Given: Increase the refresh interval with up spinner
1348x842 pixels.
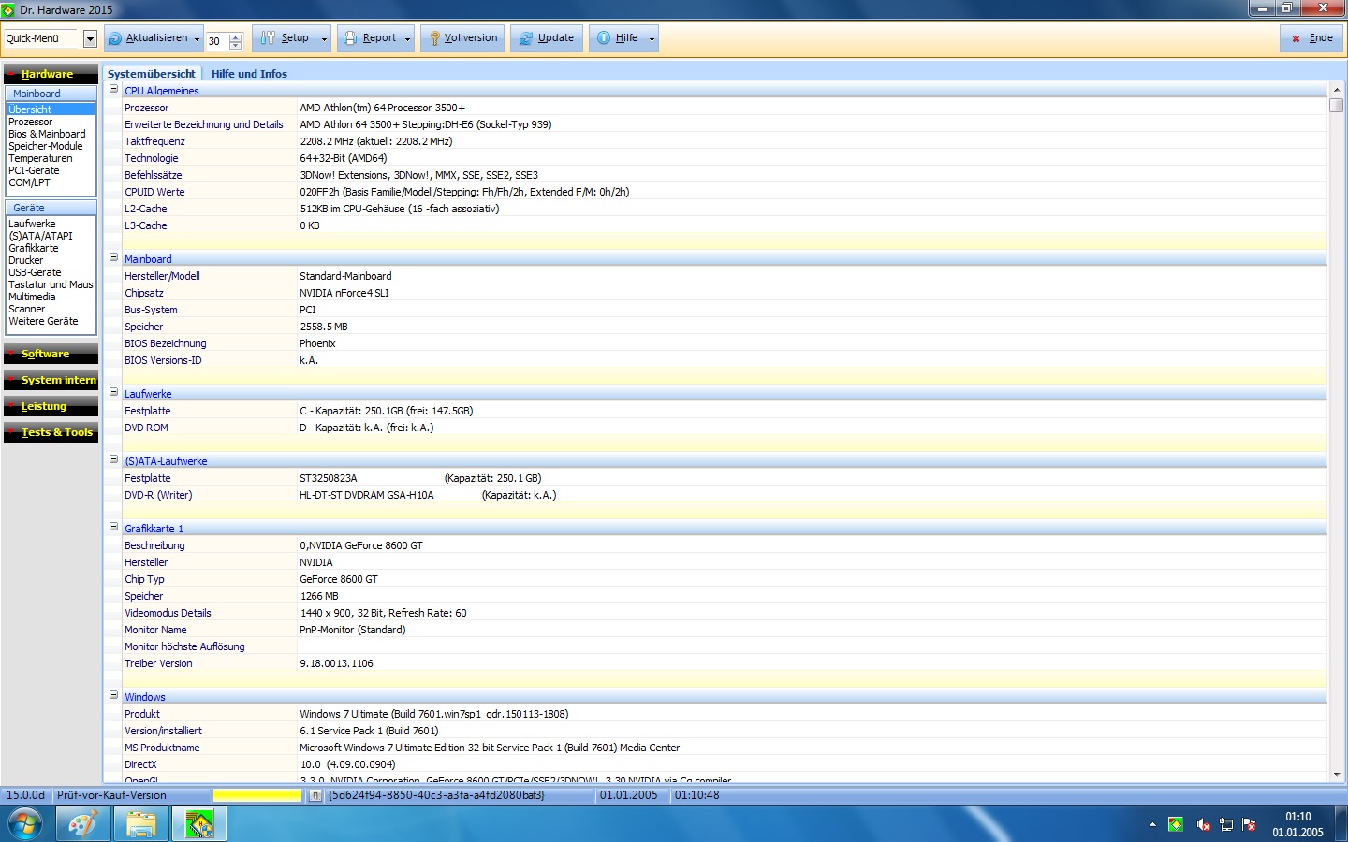Looking at the screenshot, I should 236,37.
